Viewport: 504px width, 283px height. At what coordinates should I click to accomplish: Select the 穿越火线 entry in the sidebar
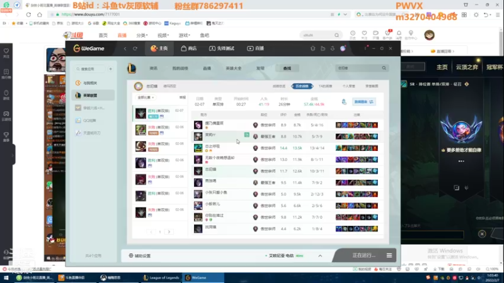click(x=93, y=108)
